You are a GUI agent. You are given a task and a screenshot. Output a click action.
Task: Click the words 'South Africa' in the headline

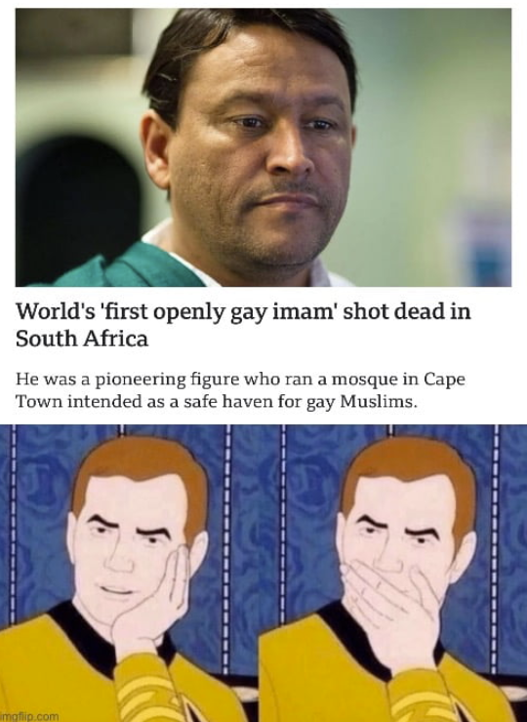tap(82, 340)
